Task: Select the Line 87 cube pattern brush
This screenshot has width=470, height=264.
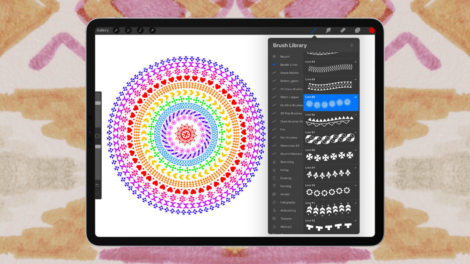Action: pyautogui.click(x=330, y=137)
